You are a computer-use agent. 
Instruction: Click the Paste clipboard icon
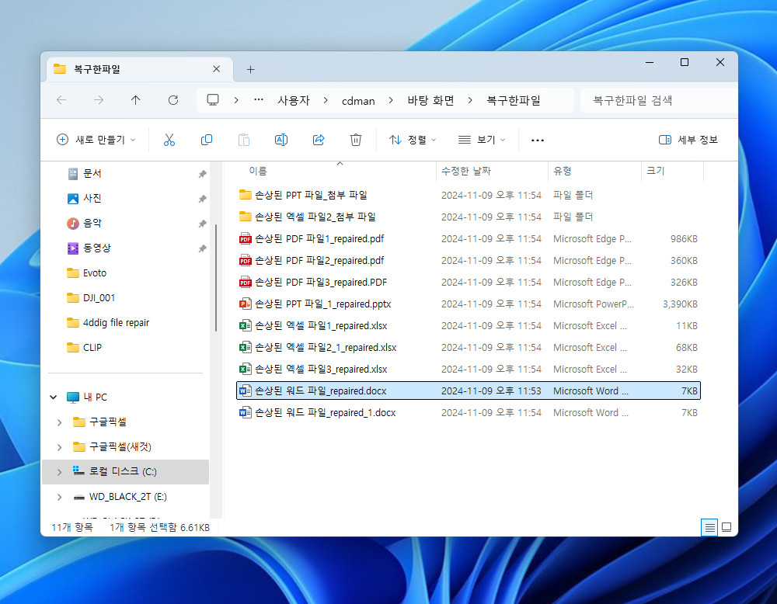pos(244,140)
